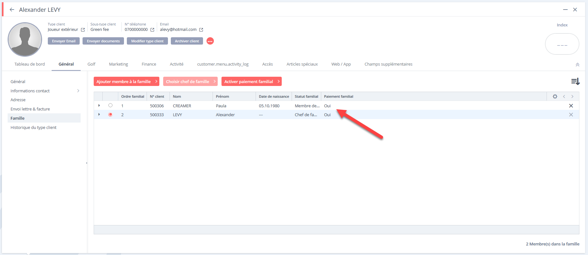The image size is (588, 255).
Task: Click birth date 05.10.1980
Action: (x=269, y=106)
